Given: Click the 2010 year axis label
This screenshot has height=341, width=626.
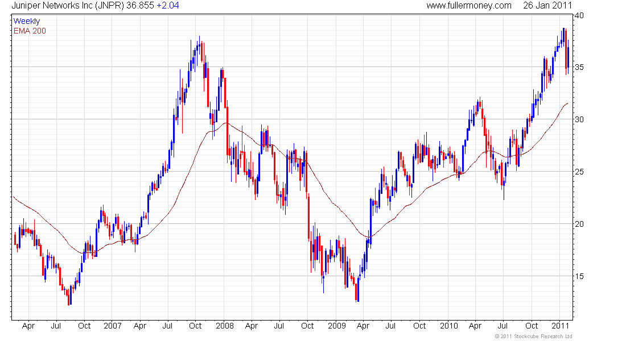Looking at the screenshot, I should (449, 326).
